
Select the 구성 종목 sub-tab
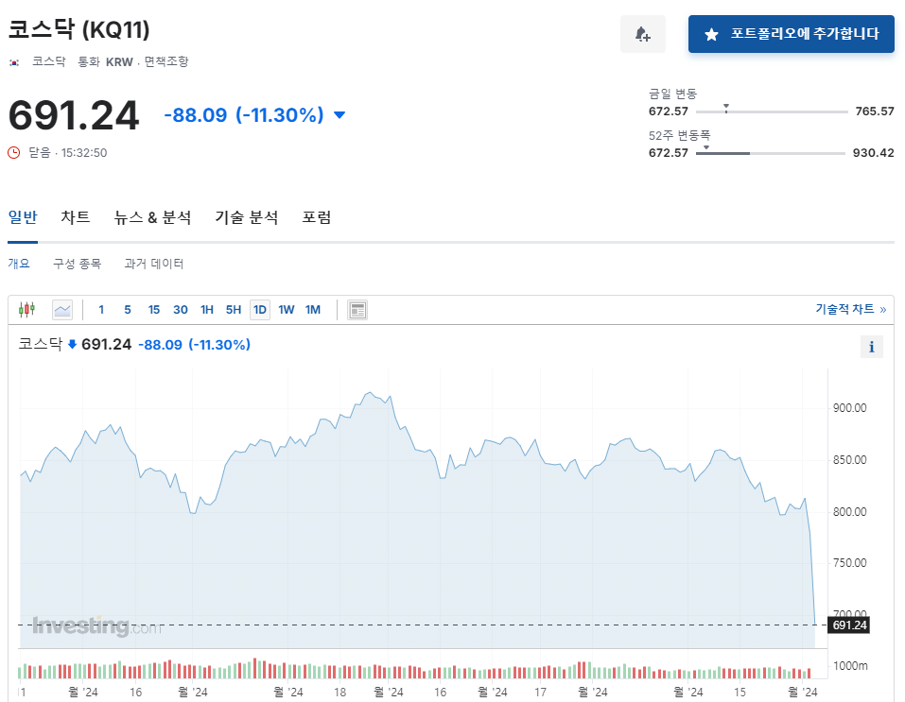click(x=77, y=264)
